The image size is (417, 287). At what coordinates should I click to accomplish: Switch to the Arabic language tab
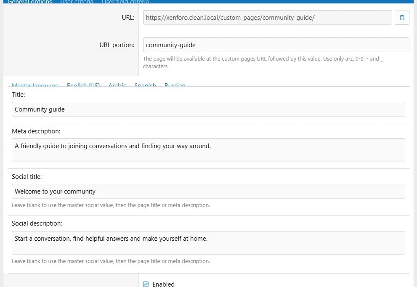tap(117, 85)
